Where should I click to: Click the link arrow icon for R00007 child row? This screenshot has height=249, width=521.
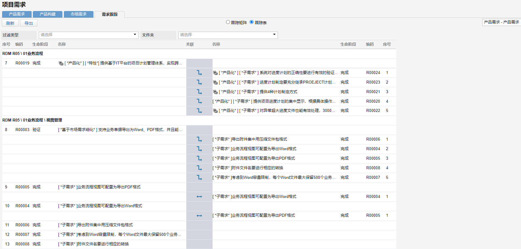199,177
